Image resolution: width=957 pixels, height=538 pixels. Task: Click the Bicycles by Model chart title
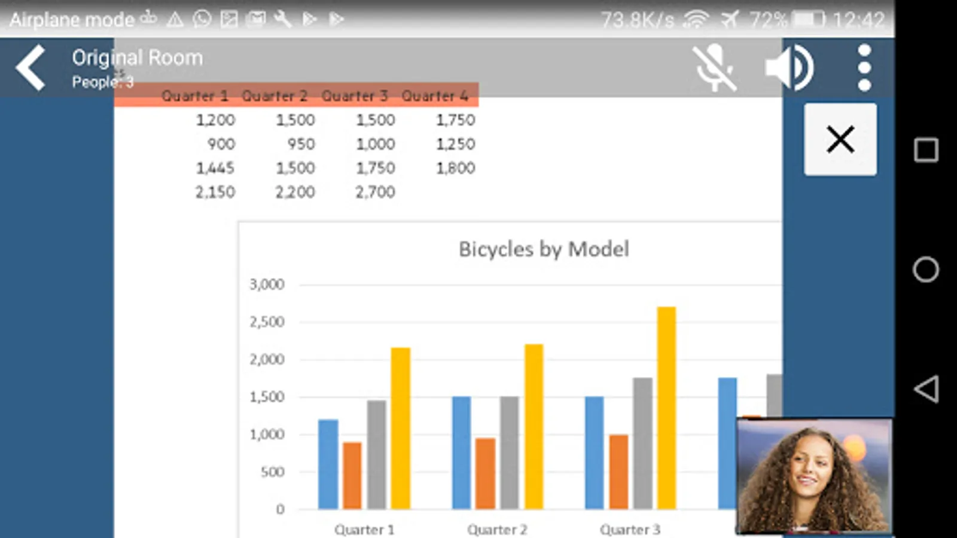pyautogui.click(x=544, y=249)
